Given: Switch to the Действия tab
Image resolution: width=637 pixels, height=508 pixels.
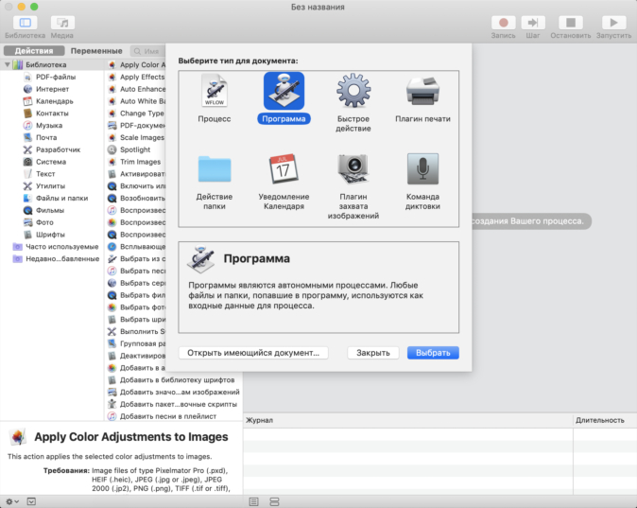Looking at the screenshot, I should click(x=34, y=51).
